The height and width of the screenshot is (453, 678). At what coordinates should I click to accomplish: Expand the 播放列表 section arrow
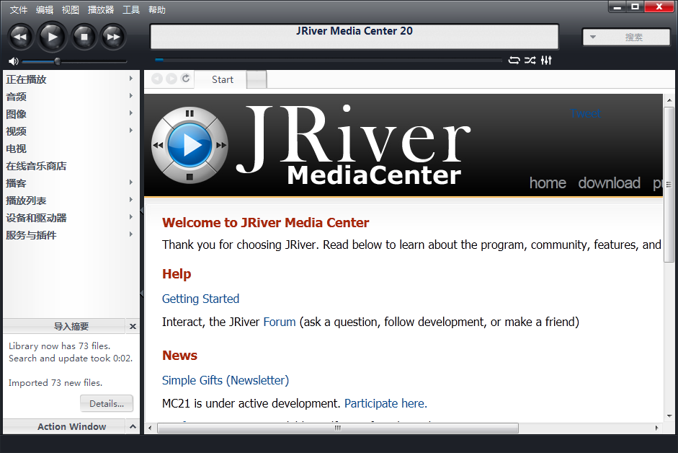(130, 200)
